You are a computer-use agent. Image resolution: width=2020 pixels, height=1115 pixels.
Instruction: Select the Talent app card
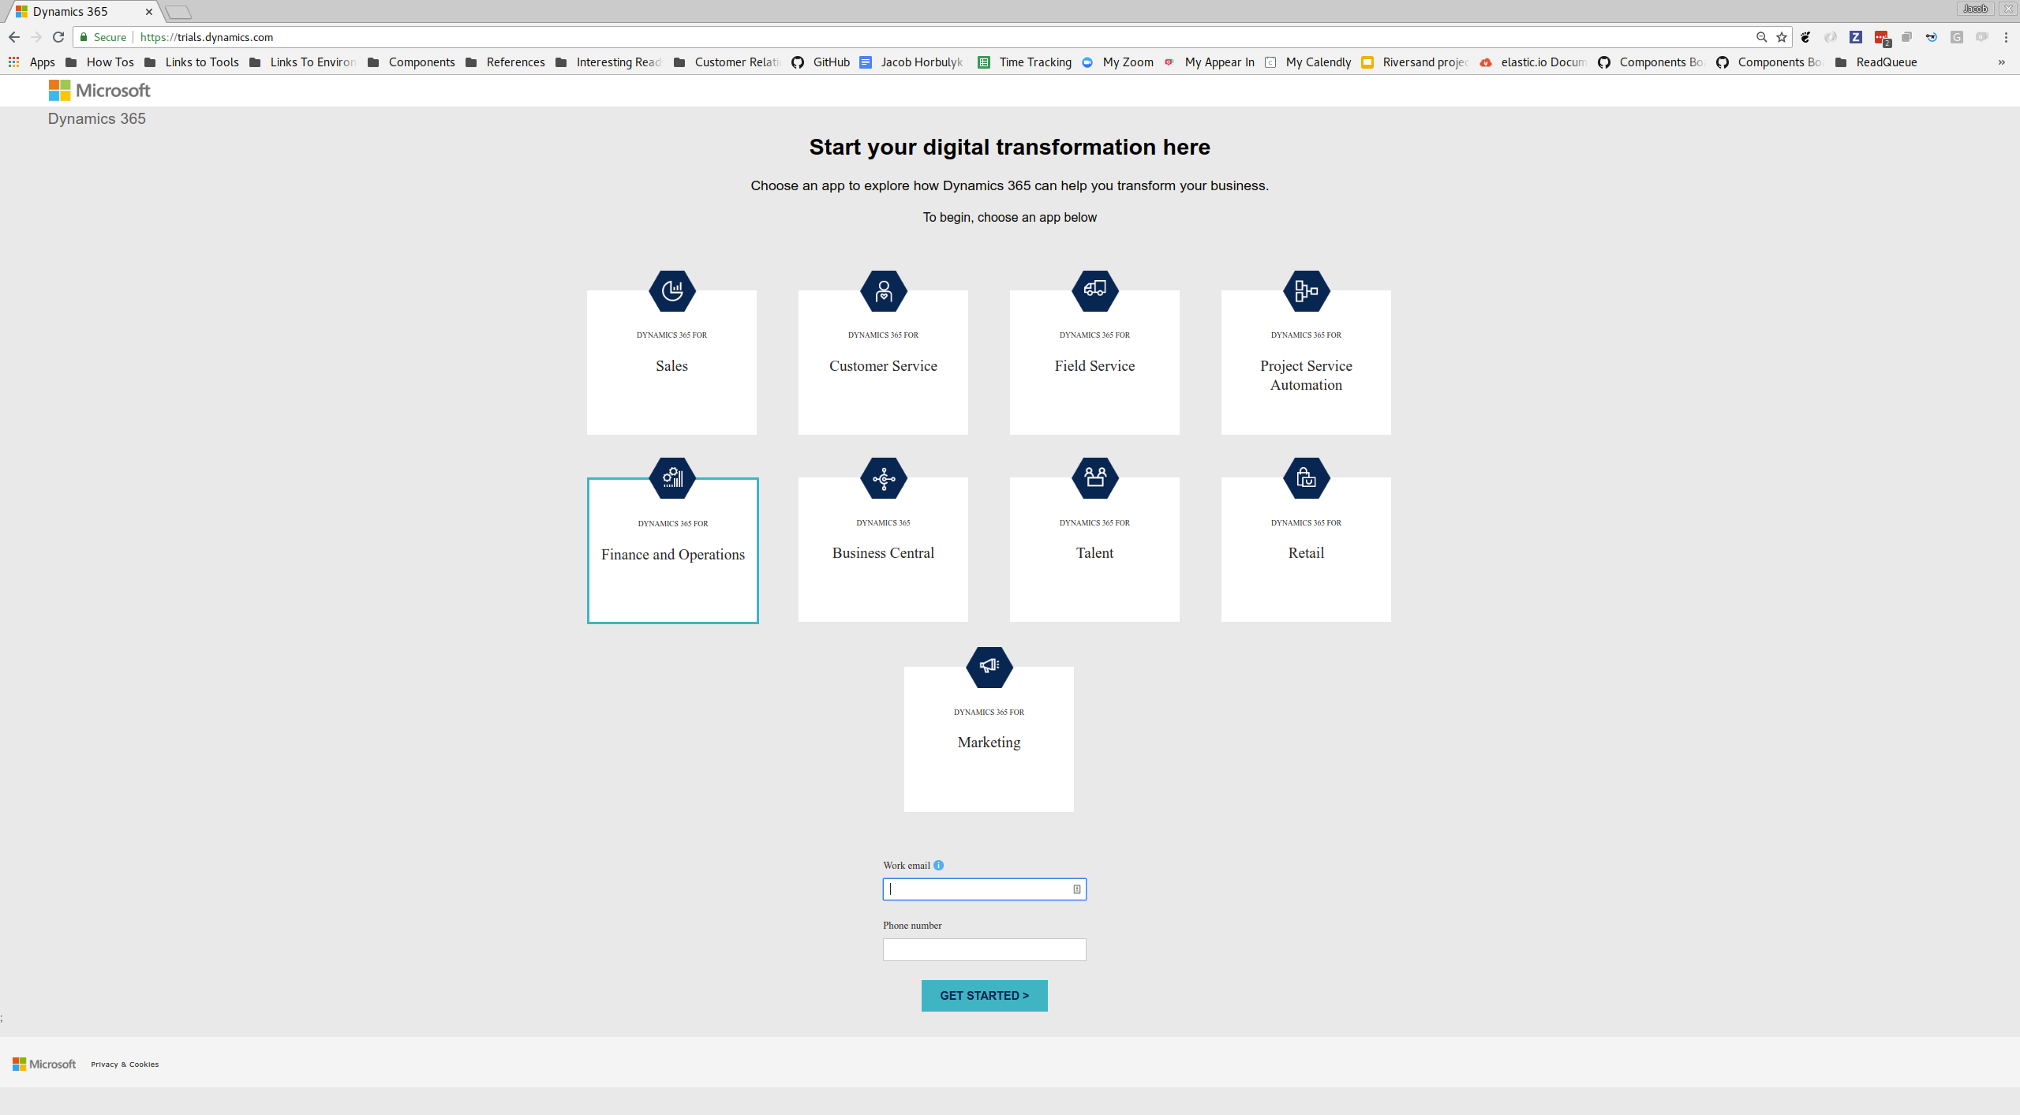pos(1094,549)
